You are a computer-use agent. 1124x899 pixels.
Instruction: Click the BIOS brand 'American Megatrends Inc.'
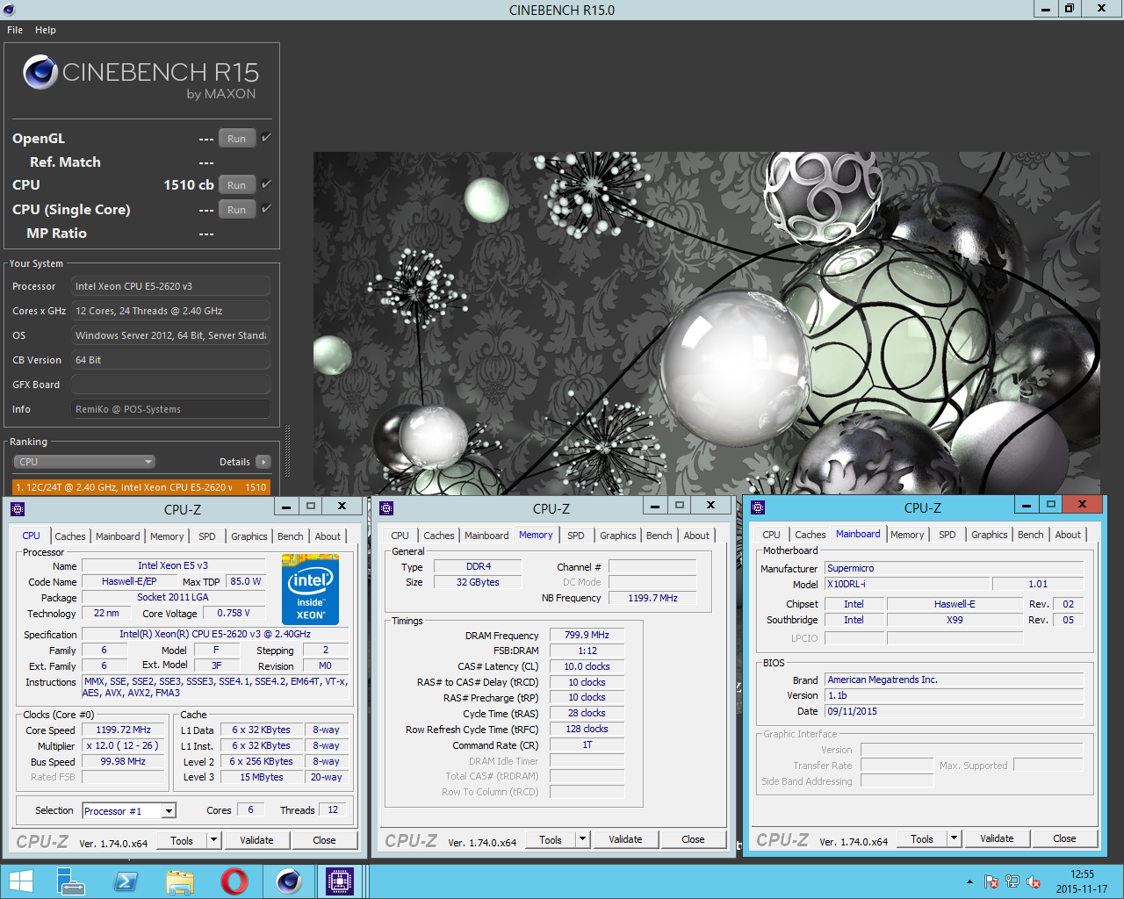click(x=954, y=680)
